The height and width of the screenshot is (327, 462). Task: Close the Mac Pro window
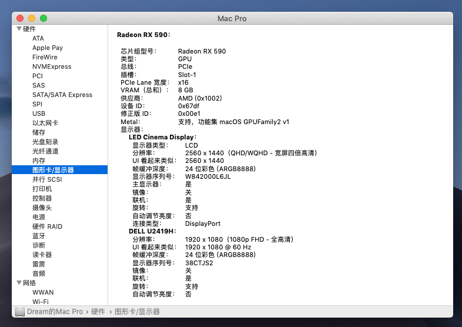coord(20,18)
